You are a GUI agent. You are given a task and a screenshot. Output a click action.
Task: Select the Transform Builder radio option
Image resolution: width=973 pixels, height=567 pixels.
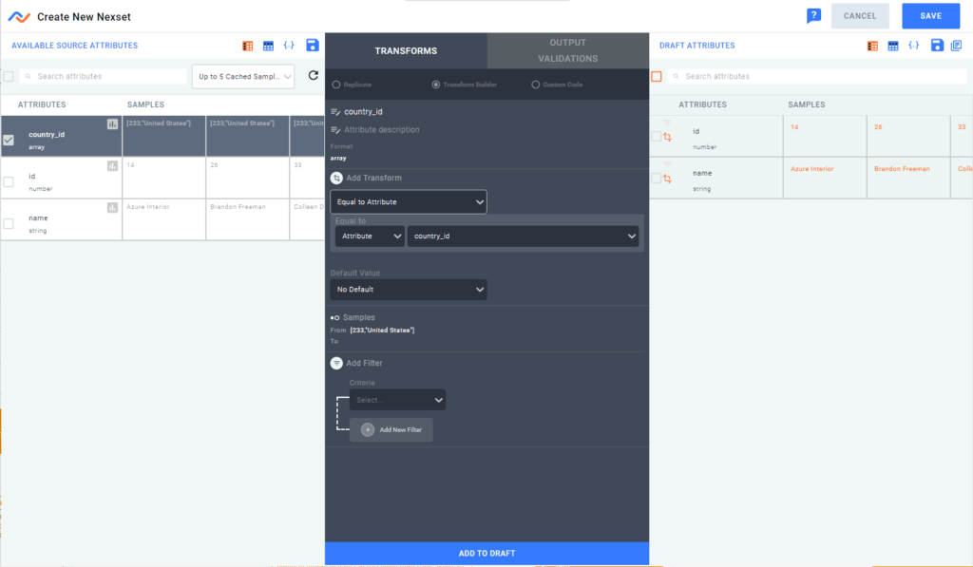436,85
